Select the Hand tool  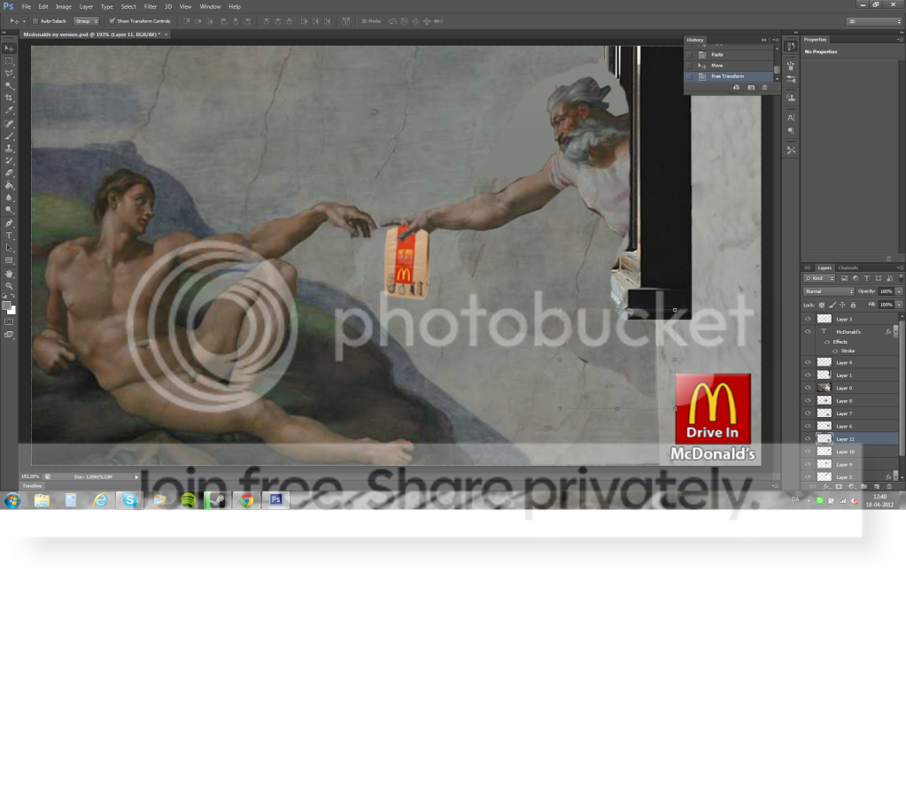[x=9, y=274]
